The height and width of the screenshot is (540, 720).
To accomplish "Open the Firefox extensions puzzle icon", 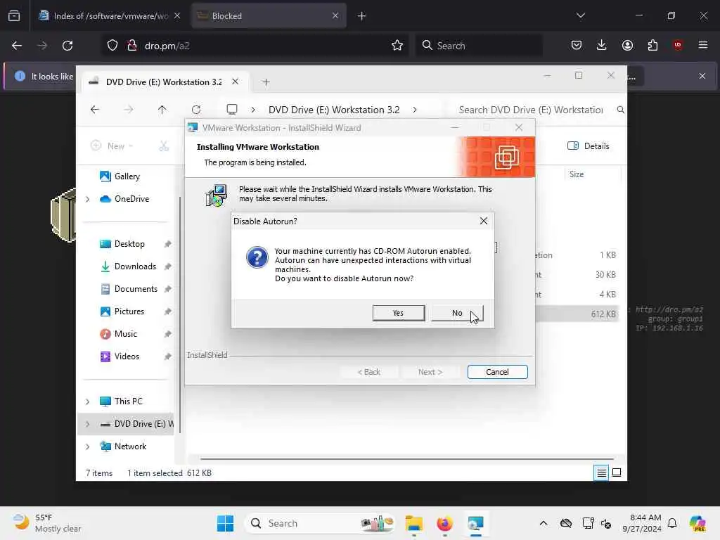I will [x=652, y=46].
